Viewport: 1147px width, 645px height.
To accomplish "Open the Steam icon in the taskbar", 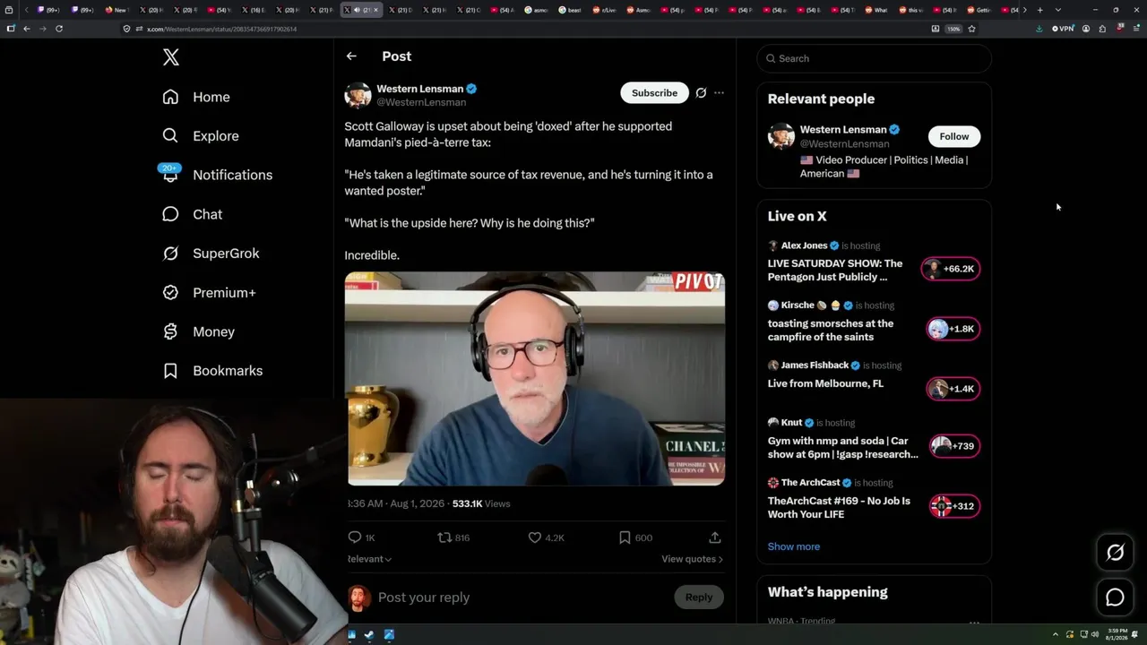I will click(x=368, y=635).
